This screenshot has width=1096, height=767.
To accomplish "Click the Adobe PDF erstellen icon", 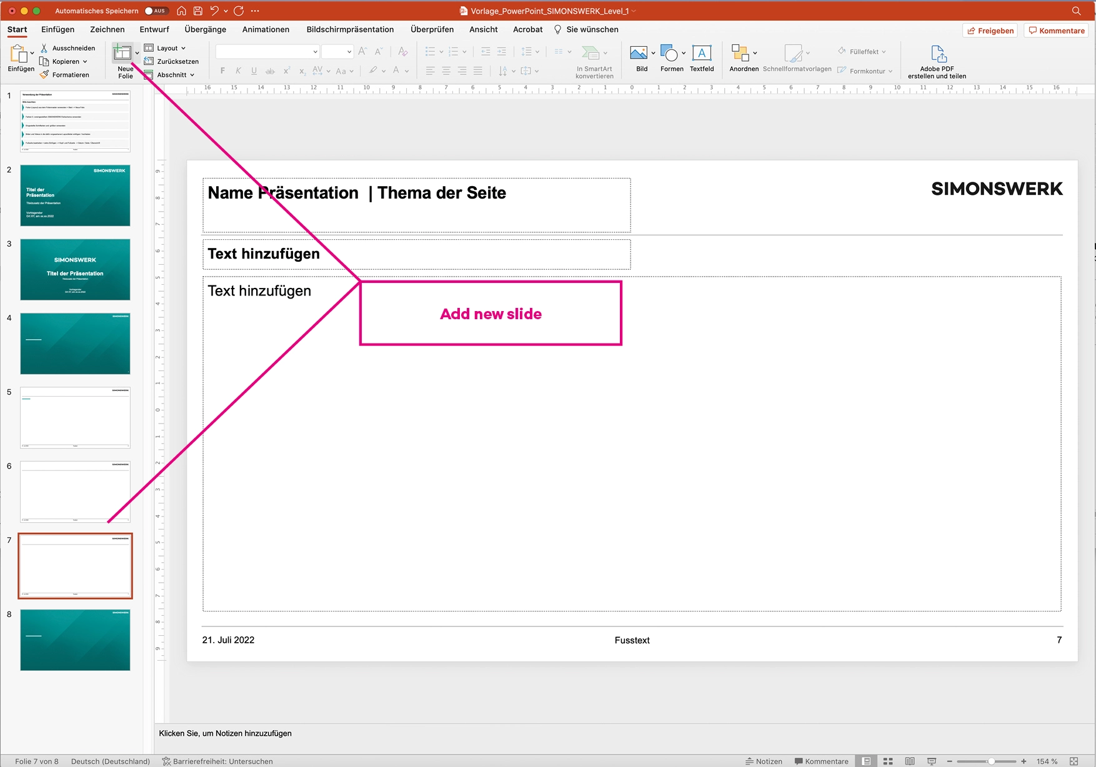I will click(x=937, y=55).
